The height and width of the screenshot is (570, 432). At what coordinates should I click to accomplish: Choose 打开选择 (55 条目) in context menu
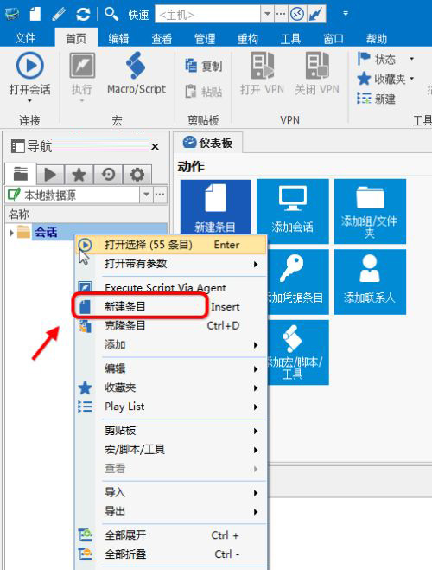[171, 245]
